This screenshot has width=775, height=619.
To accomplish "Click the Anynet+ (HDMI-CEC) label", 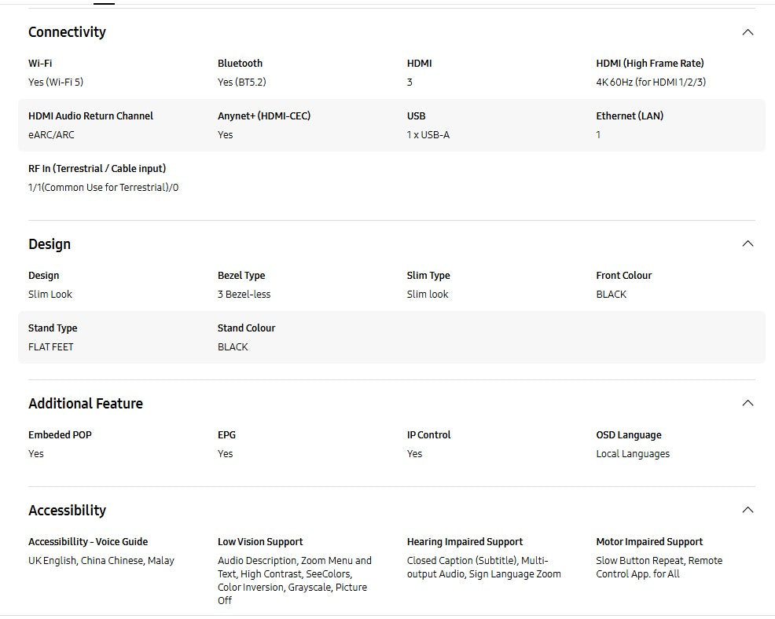I will (x=264, y=116).
